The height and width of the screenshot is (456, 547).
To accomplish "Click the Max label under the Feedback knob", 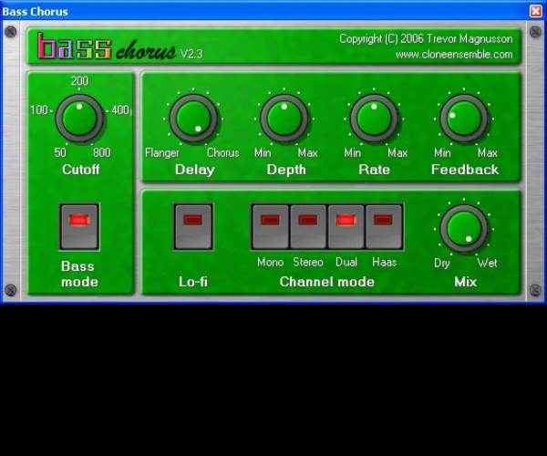I will (x=488, y=153).
